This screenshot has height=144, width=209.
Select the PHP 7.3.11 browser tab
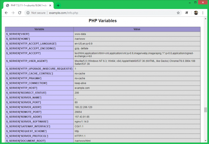click(28, 5)
